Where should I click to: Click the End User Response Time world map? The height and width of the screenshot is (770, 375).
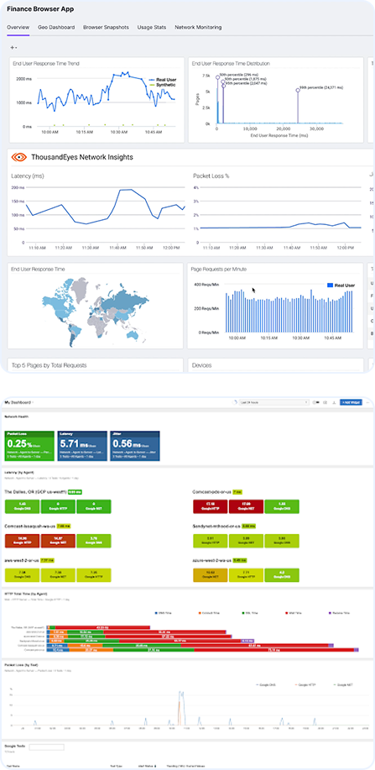point(96,313)
